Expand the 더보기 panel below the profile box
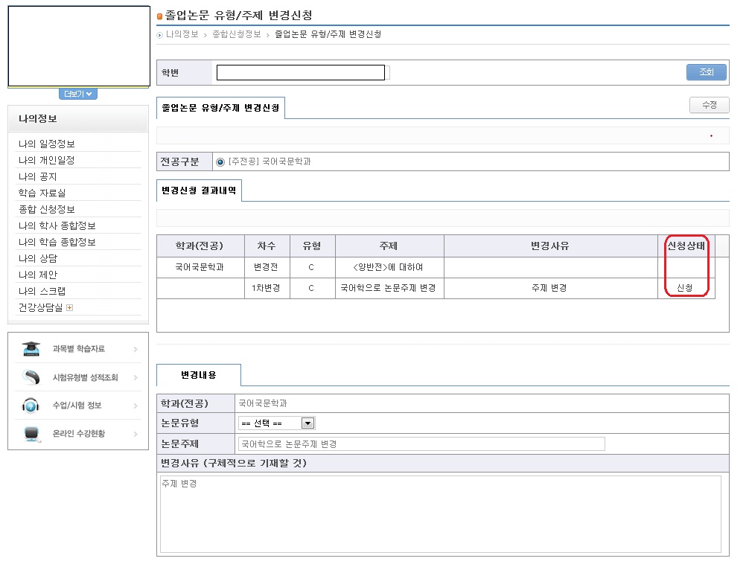Screen dimensions: 749x570 (78, 94)
